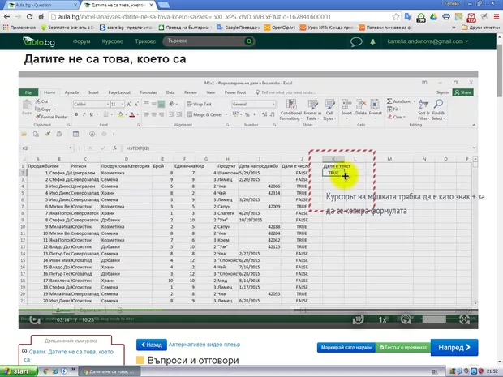Open Трикове in top navigation
The height and width of the screenshot is (377, 503).
[148, 40]
